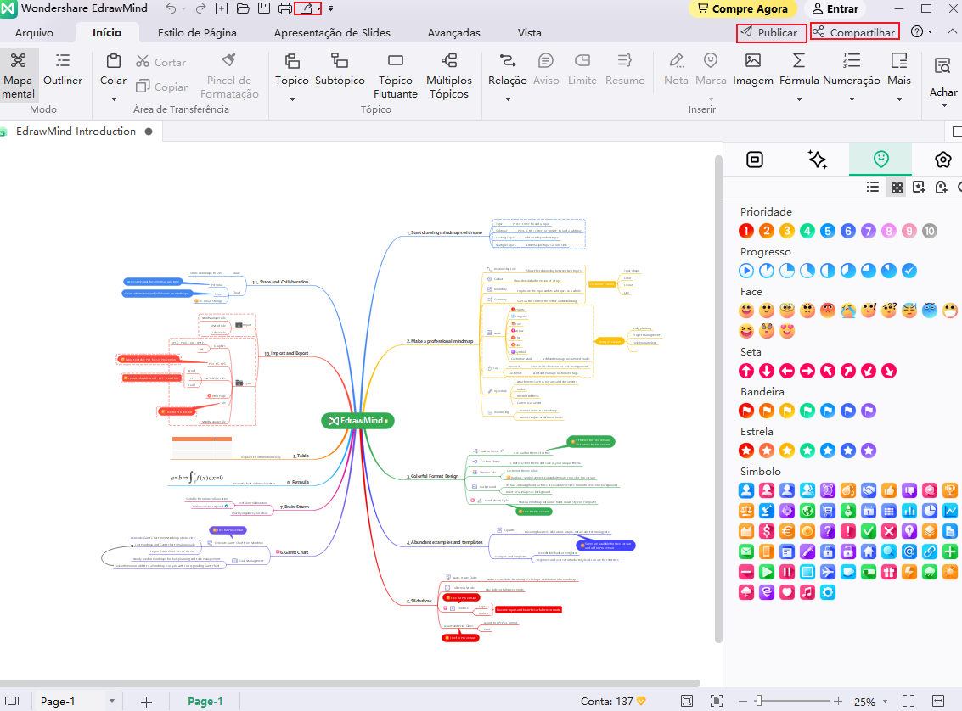Open the Numeração dropdown

pos(852,99)
